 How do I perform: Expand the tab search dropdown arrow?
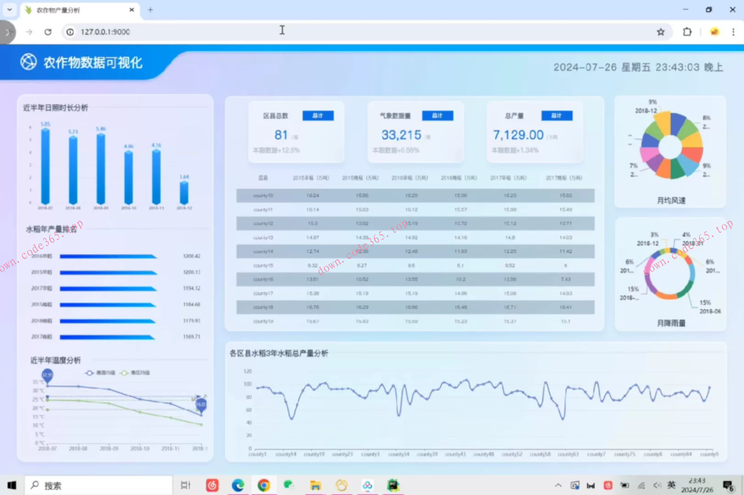[10, 9]
